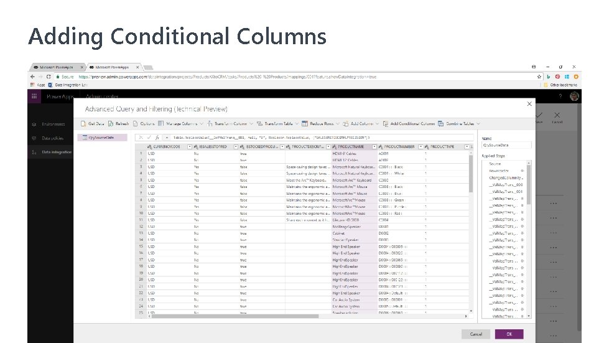Open the Data Integration Lab bookmark

pyautogui.click(x=68, y=85)
